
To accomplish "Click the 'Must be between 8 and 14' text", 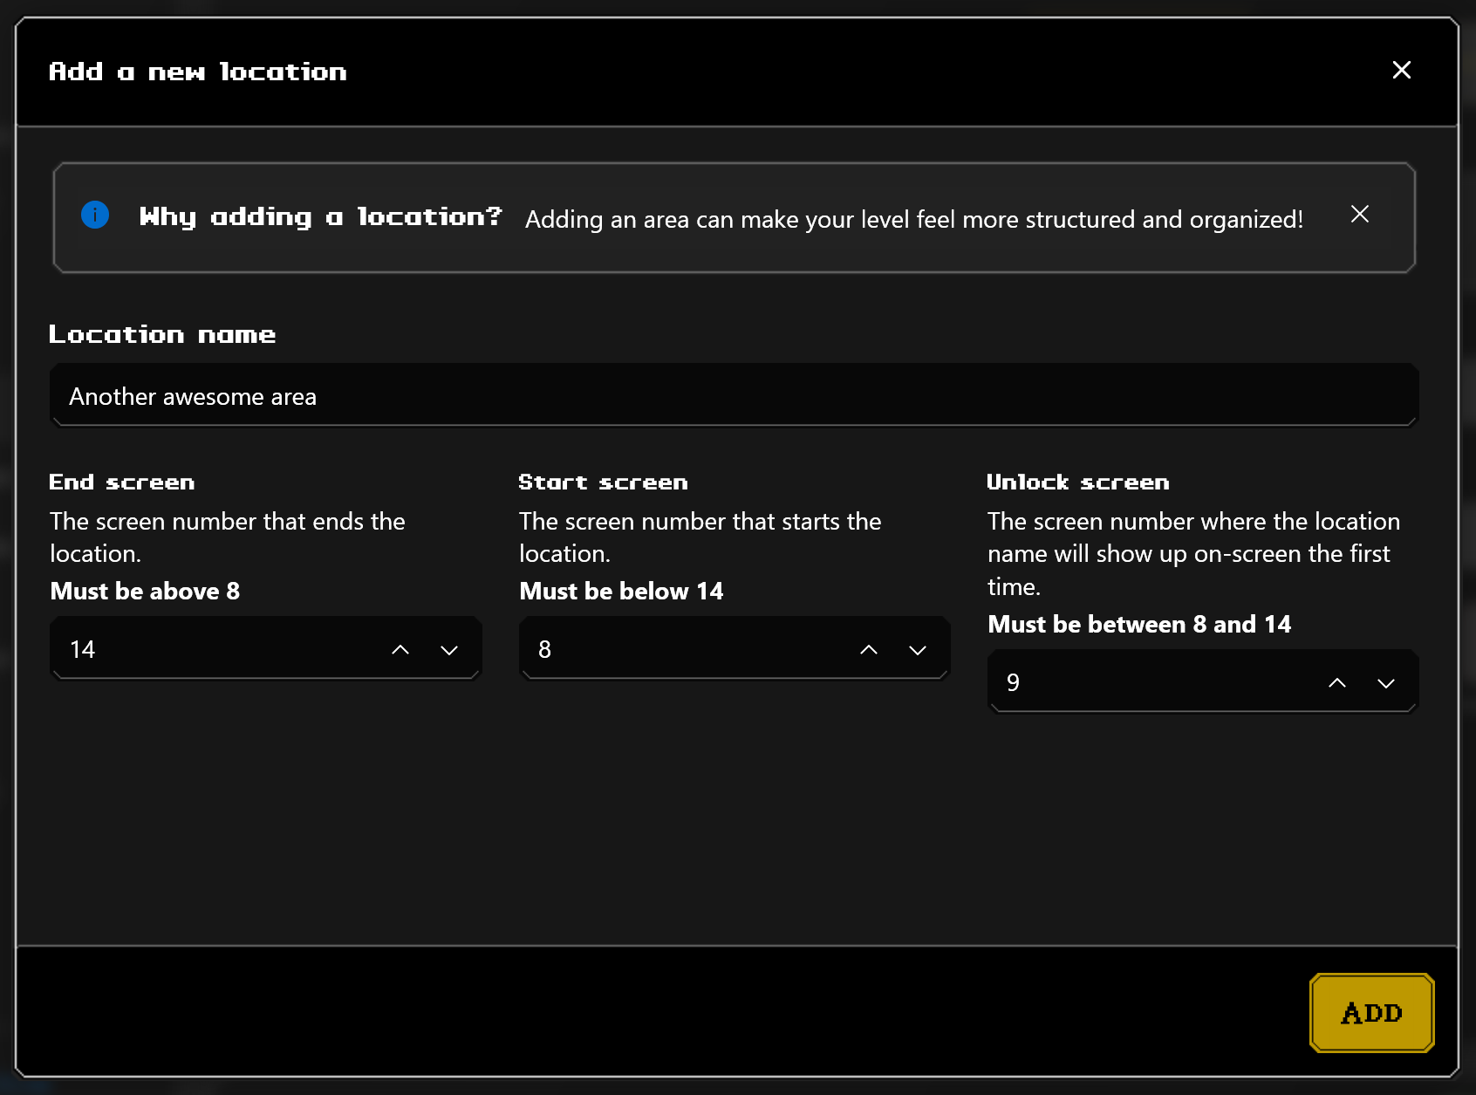I will click(1139, 625).
